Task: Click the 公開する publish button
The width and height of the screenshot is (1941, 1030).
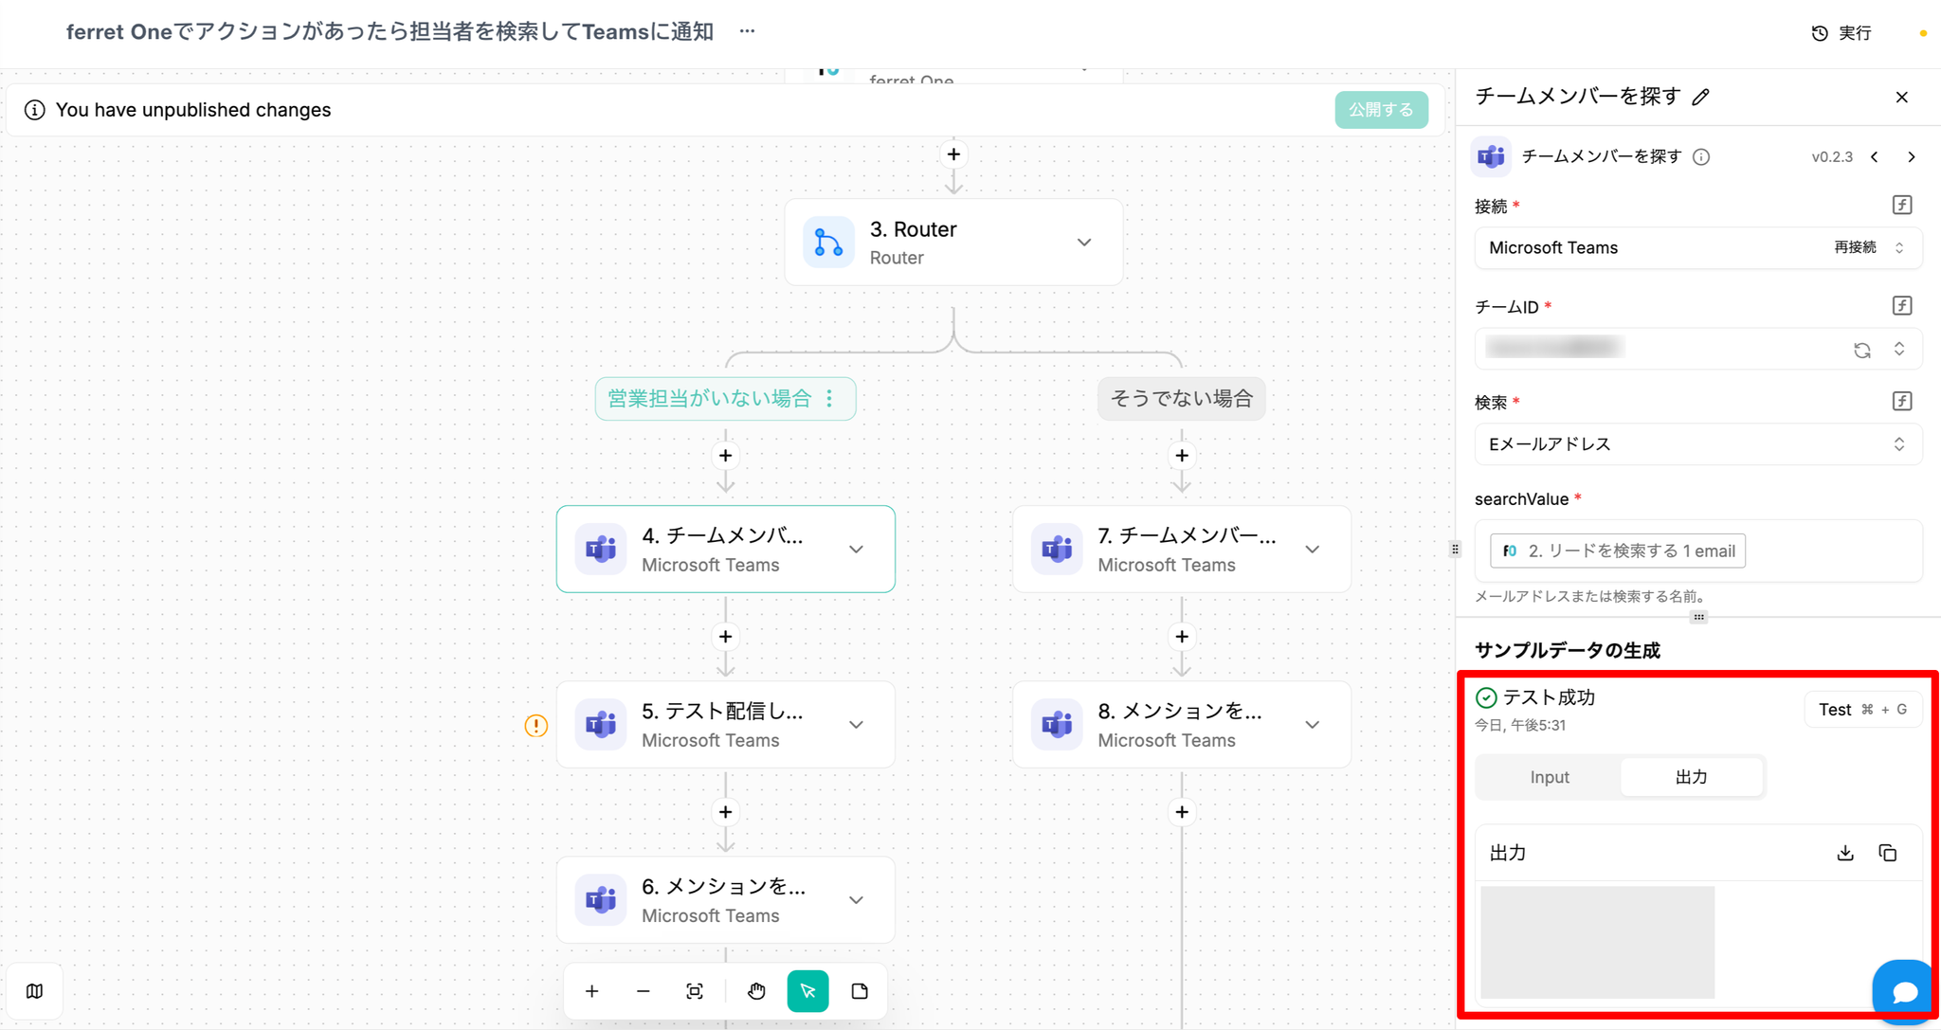Action: pos(1381,110)
